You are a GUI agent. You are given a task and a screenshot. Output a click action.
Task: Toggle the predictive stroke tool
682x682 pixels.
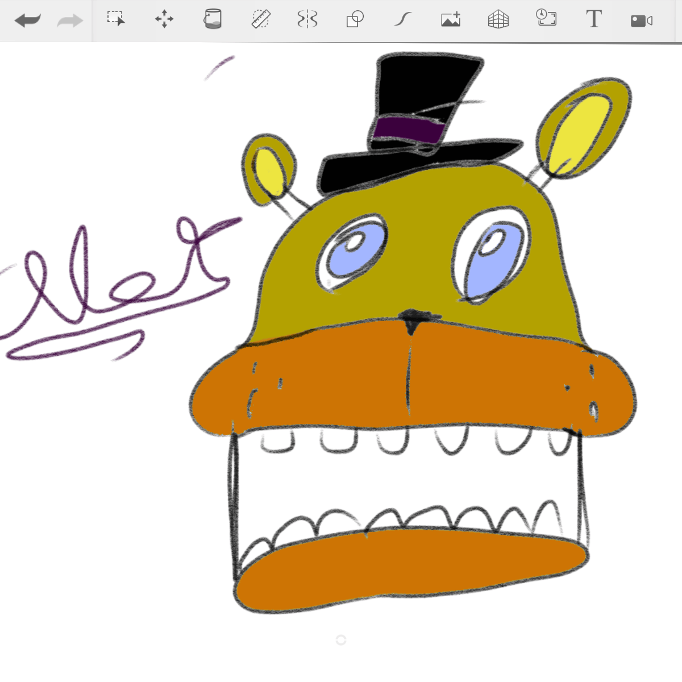[402, 19]
